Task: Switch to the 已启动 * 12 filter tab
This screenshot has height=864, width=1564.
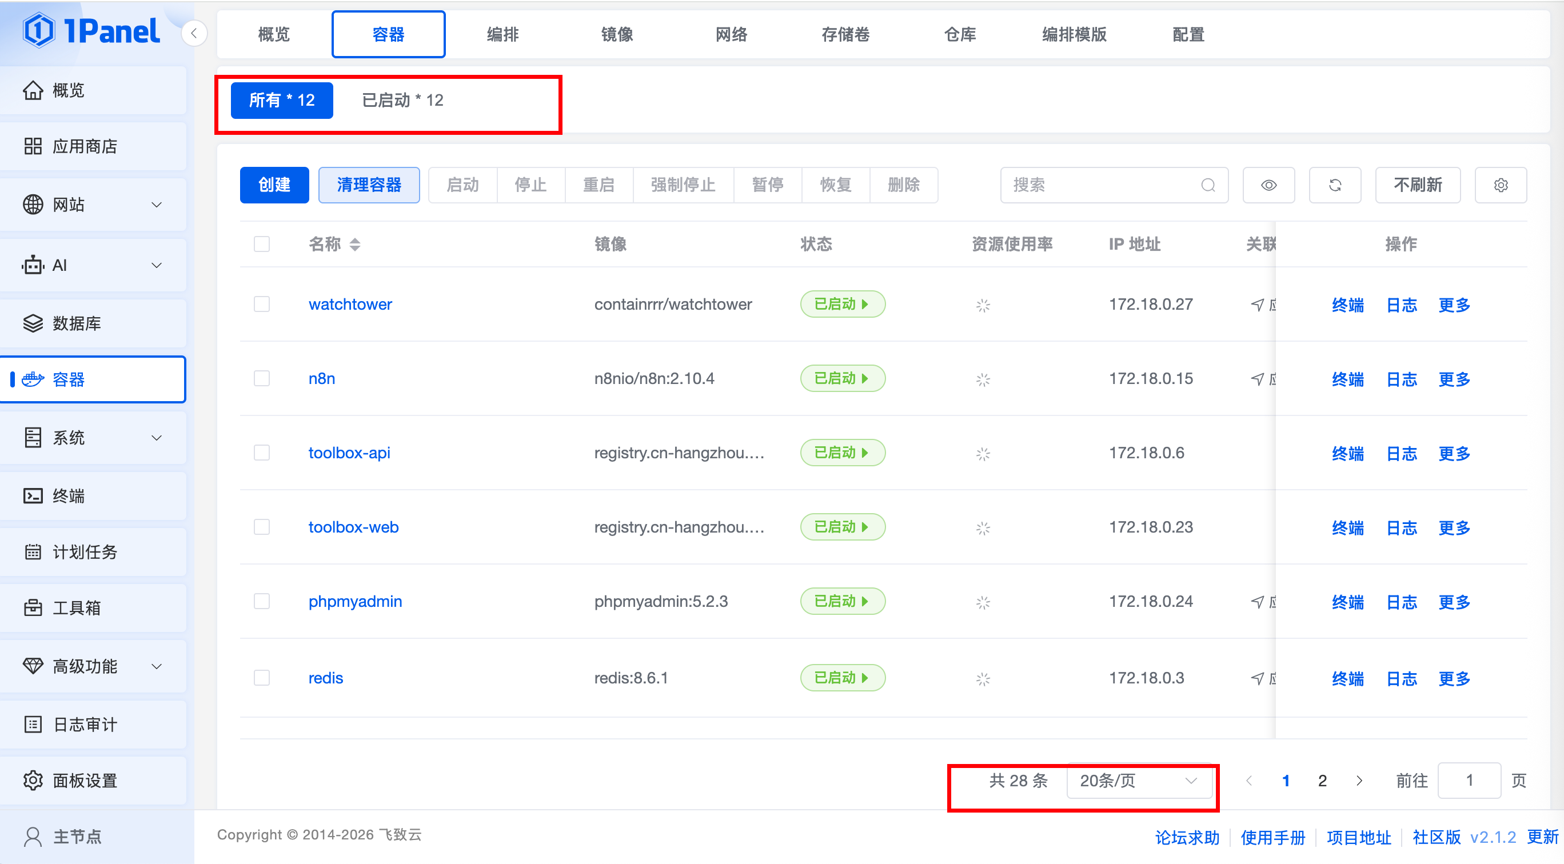Action: [402, 100]
